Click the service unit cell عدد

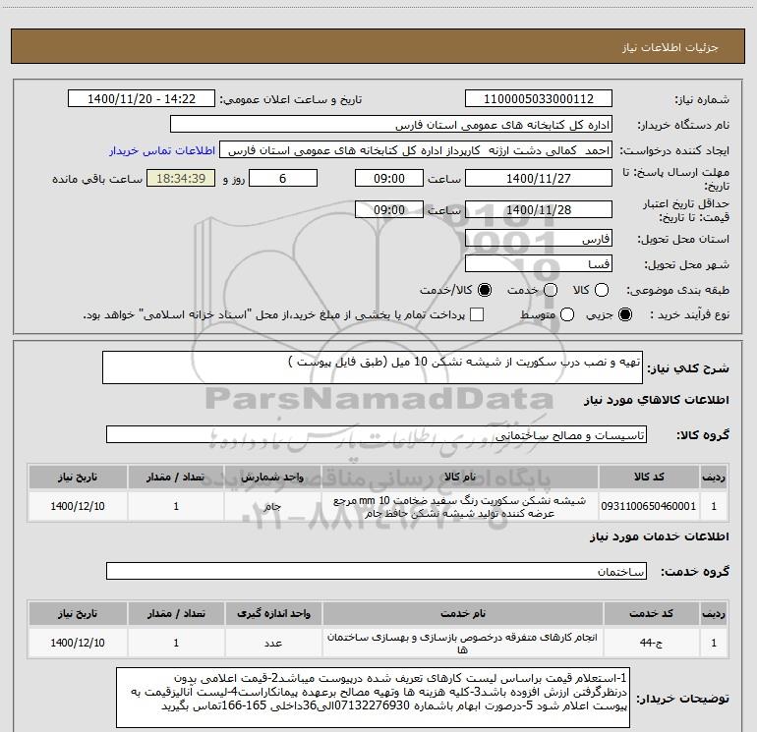273,643
